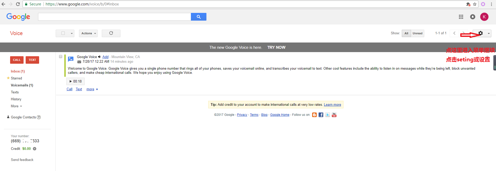Click the blue search magnifier button
The width and height of the screenshot is (496, 171).
point(199,17)
